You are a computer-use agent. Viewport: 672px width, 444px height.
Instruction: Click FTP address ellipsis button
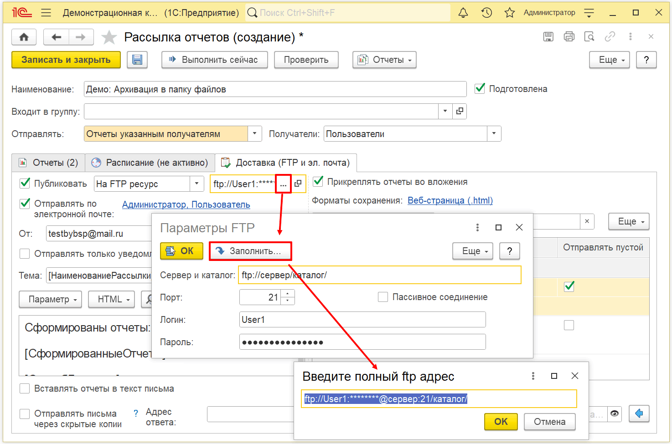pyautogui.click(x=283, y=184)
